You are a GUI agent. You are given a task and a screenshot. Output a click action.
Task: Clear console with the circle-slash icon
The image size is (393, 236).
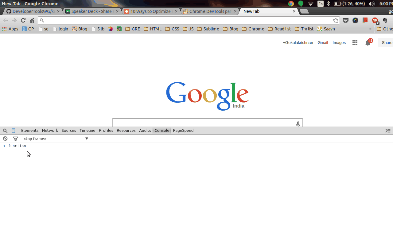5,139
